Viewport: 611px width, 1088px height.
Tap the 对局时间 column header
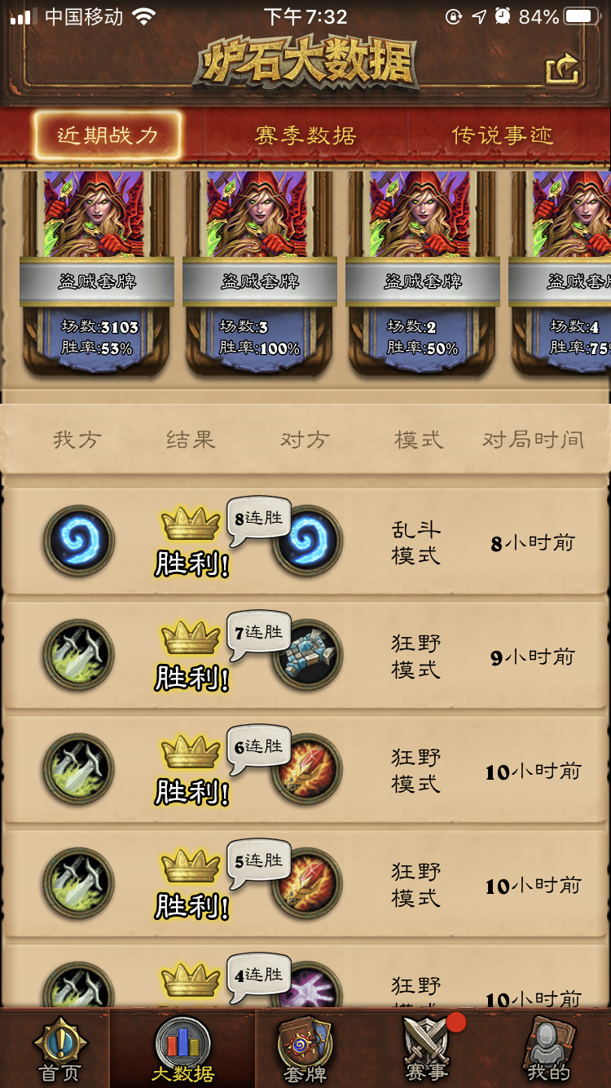[533, 440]
